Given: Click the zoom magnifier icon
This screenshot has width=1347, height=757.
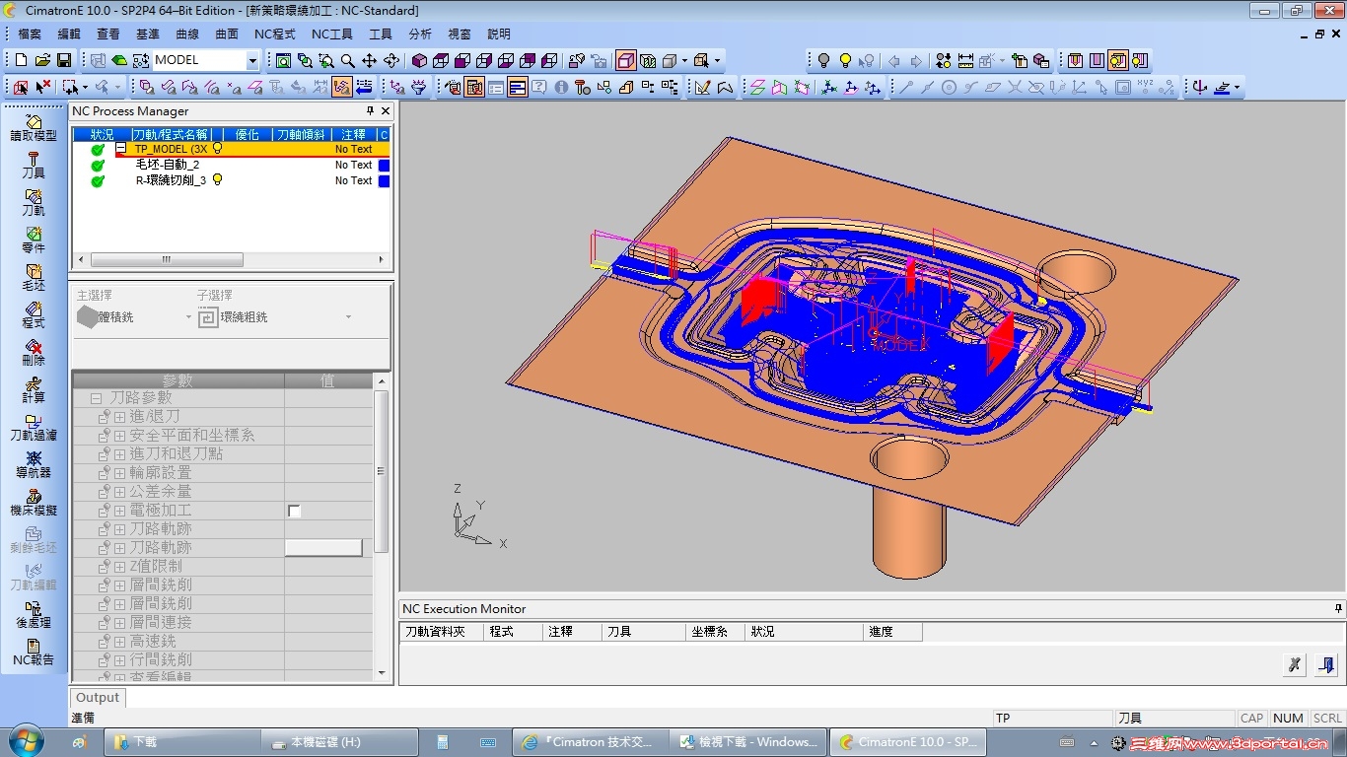Looking at the screenshot, I should (x=348, y=60).
